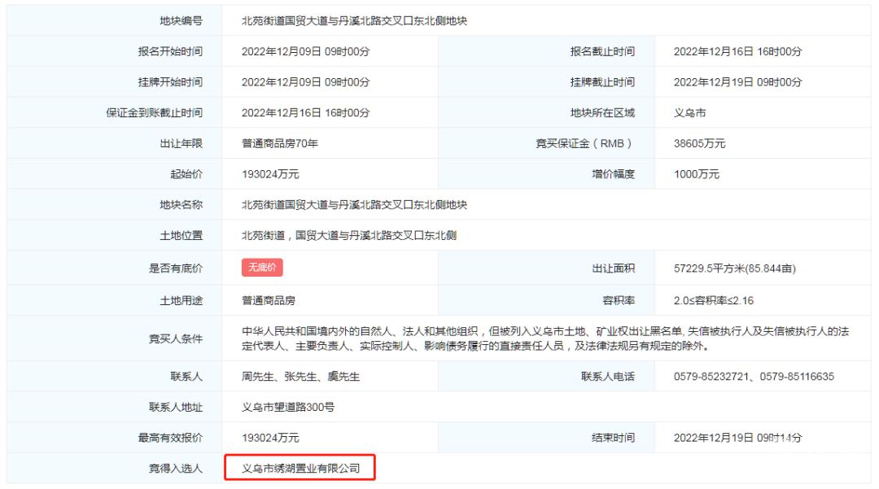Screen dimensions: 879x489
Task: Select the 增价幅度 value 1000万元
Action: (697, 174)
